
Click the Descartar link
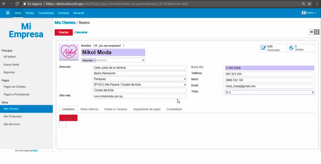tap(82, 32)
